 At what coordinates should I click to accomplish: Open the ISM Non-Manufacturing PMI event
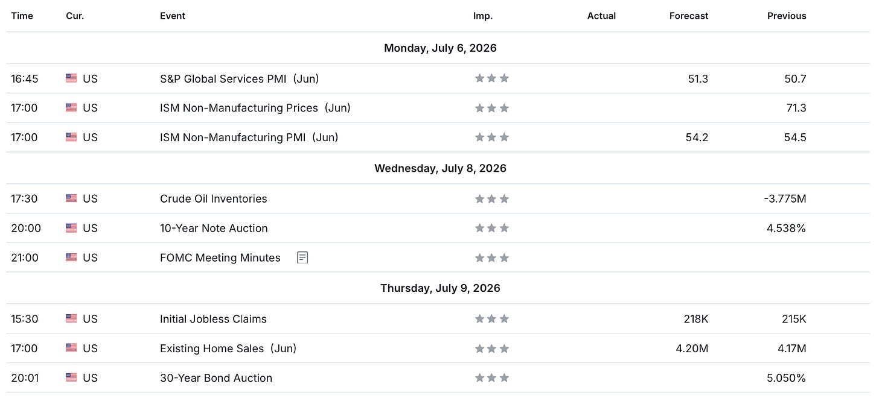click(249, 137)
